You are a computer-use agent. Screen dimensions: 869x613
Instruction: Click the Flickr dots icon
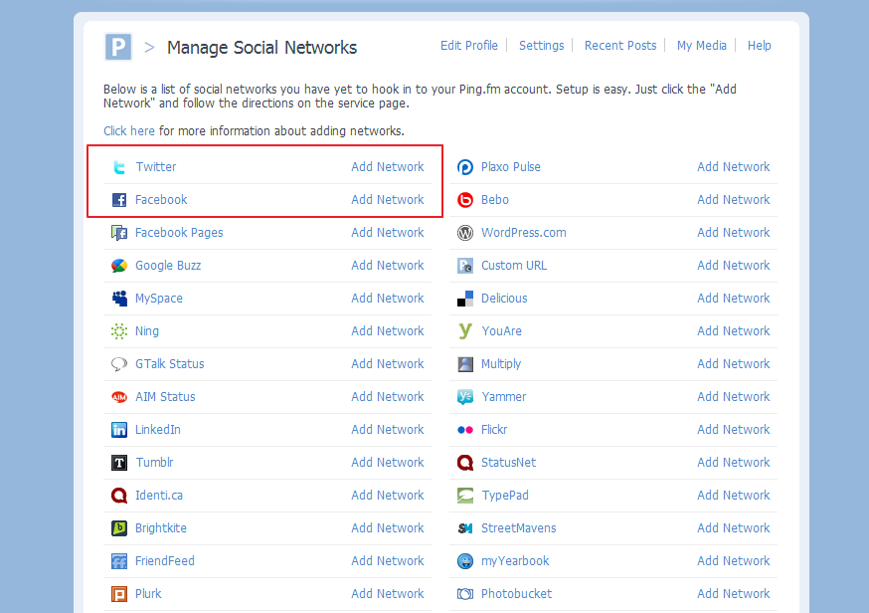point(465,429)
